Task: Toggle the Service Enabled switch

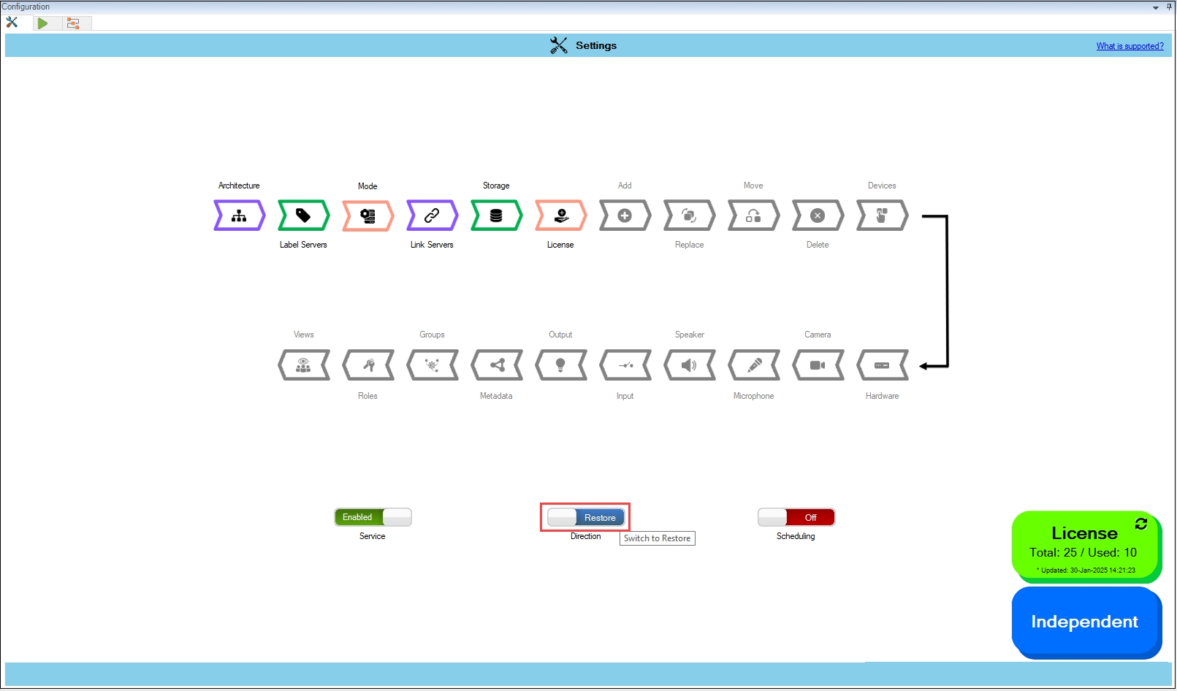Action: (373, 517)
